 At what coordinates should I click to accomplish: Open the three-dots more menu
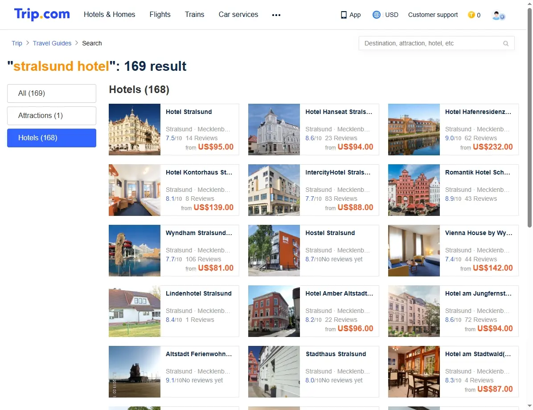pos(276,15)
